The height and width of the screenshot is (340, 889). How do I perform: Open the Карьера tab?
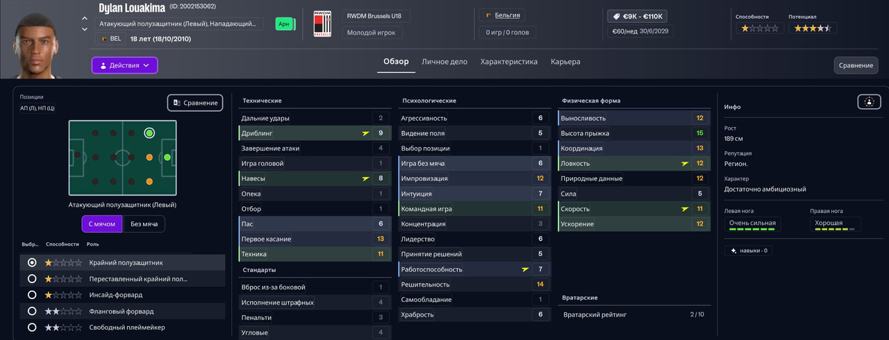tap(565, 62)
